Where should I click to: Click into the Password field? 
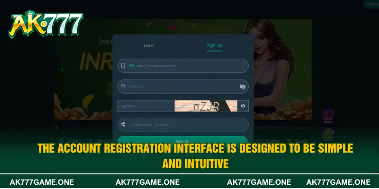coord(180,86)
